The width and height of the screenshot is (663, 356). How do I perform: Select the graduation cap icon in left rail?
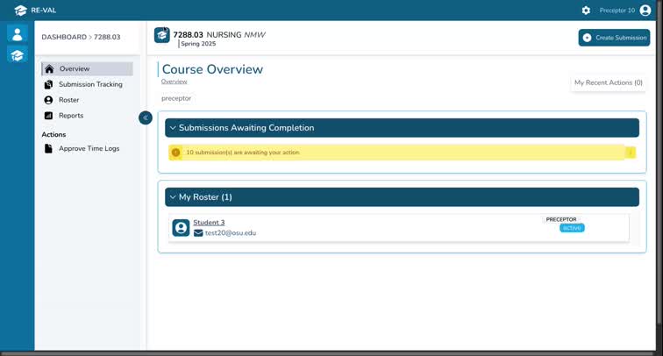(17, 54)
